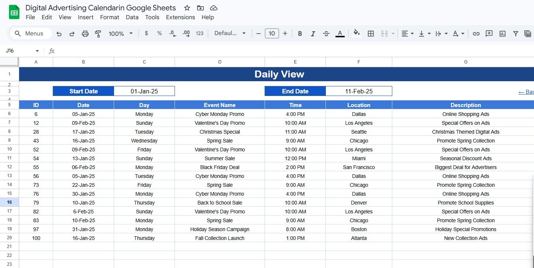This screenshot has width=534, height=268.
Task: Select the Start Date value 01-Jan-25
Action: point(144,91)
